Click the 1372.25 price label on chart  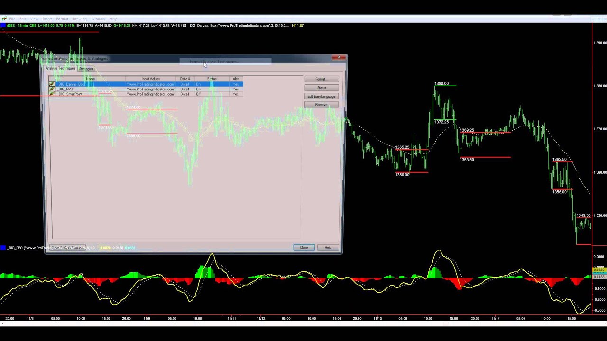(441, 122)
